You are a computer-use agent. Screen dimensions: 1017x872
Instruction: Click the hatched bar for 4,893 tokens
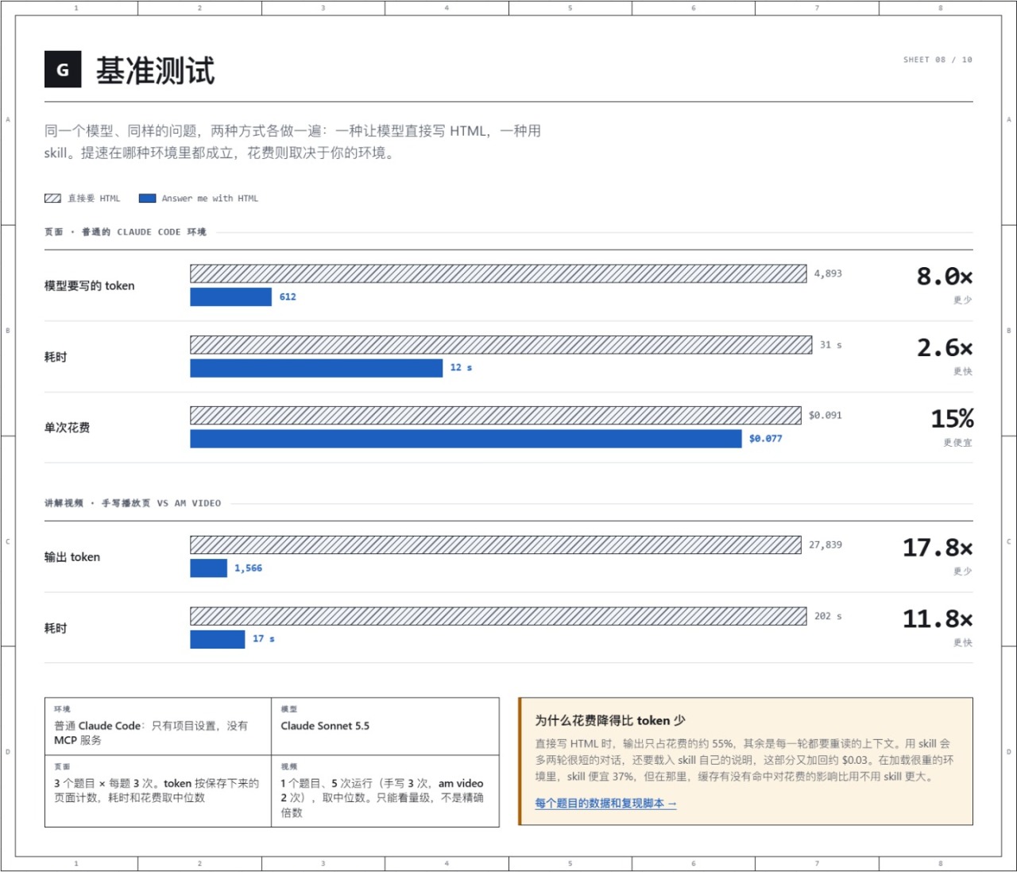(x=498, y=273)
